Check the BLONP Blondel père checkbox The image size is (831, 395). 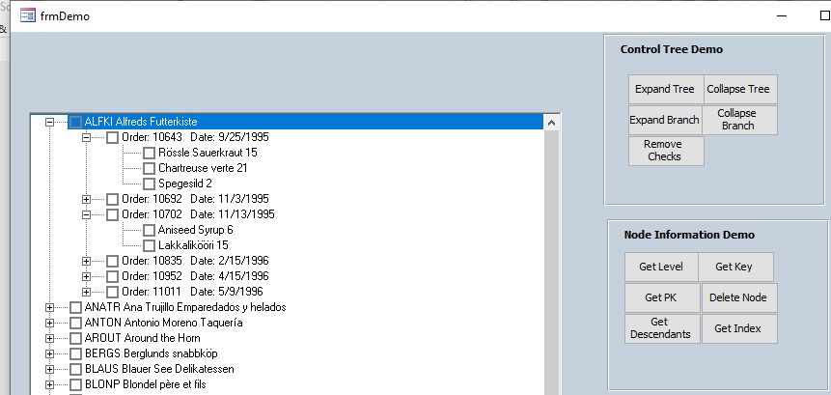point(76,383)
